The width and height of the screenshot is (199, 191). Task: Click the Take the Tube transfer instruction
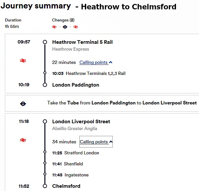point(122,103)
